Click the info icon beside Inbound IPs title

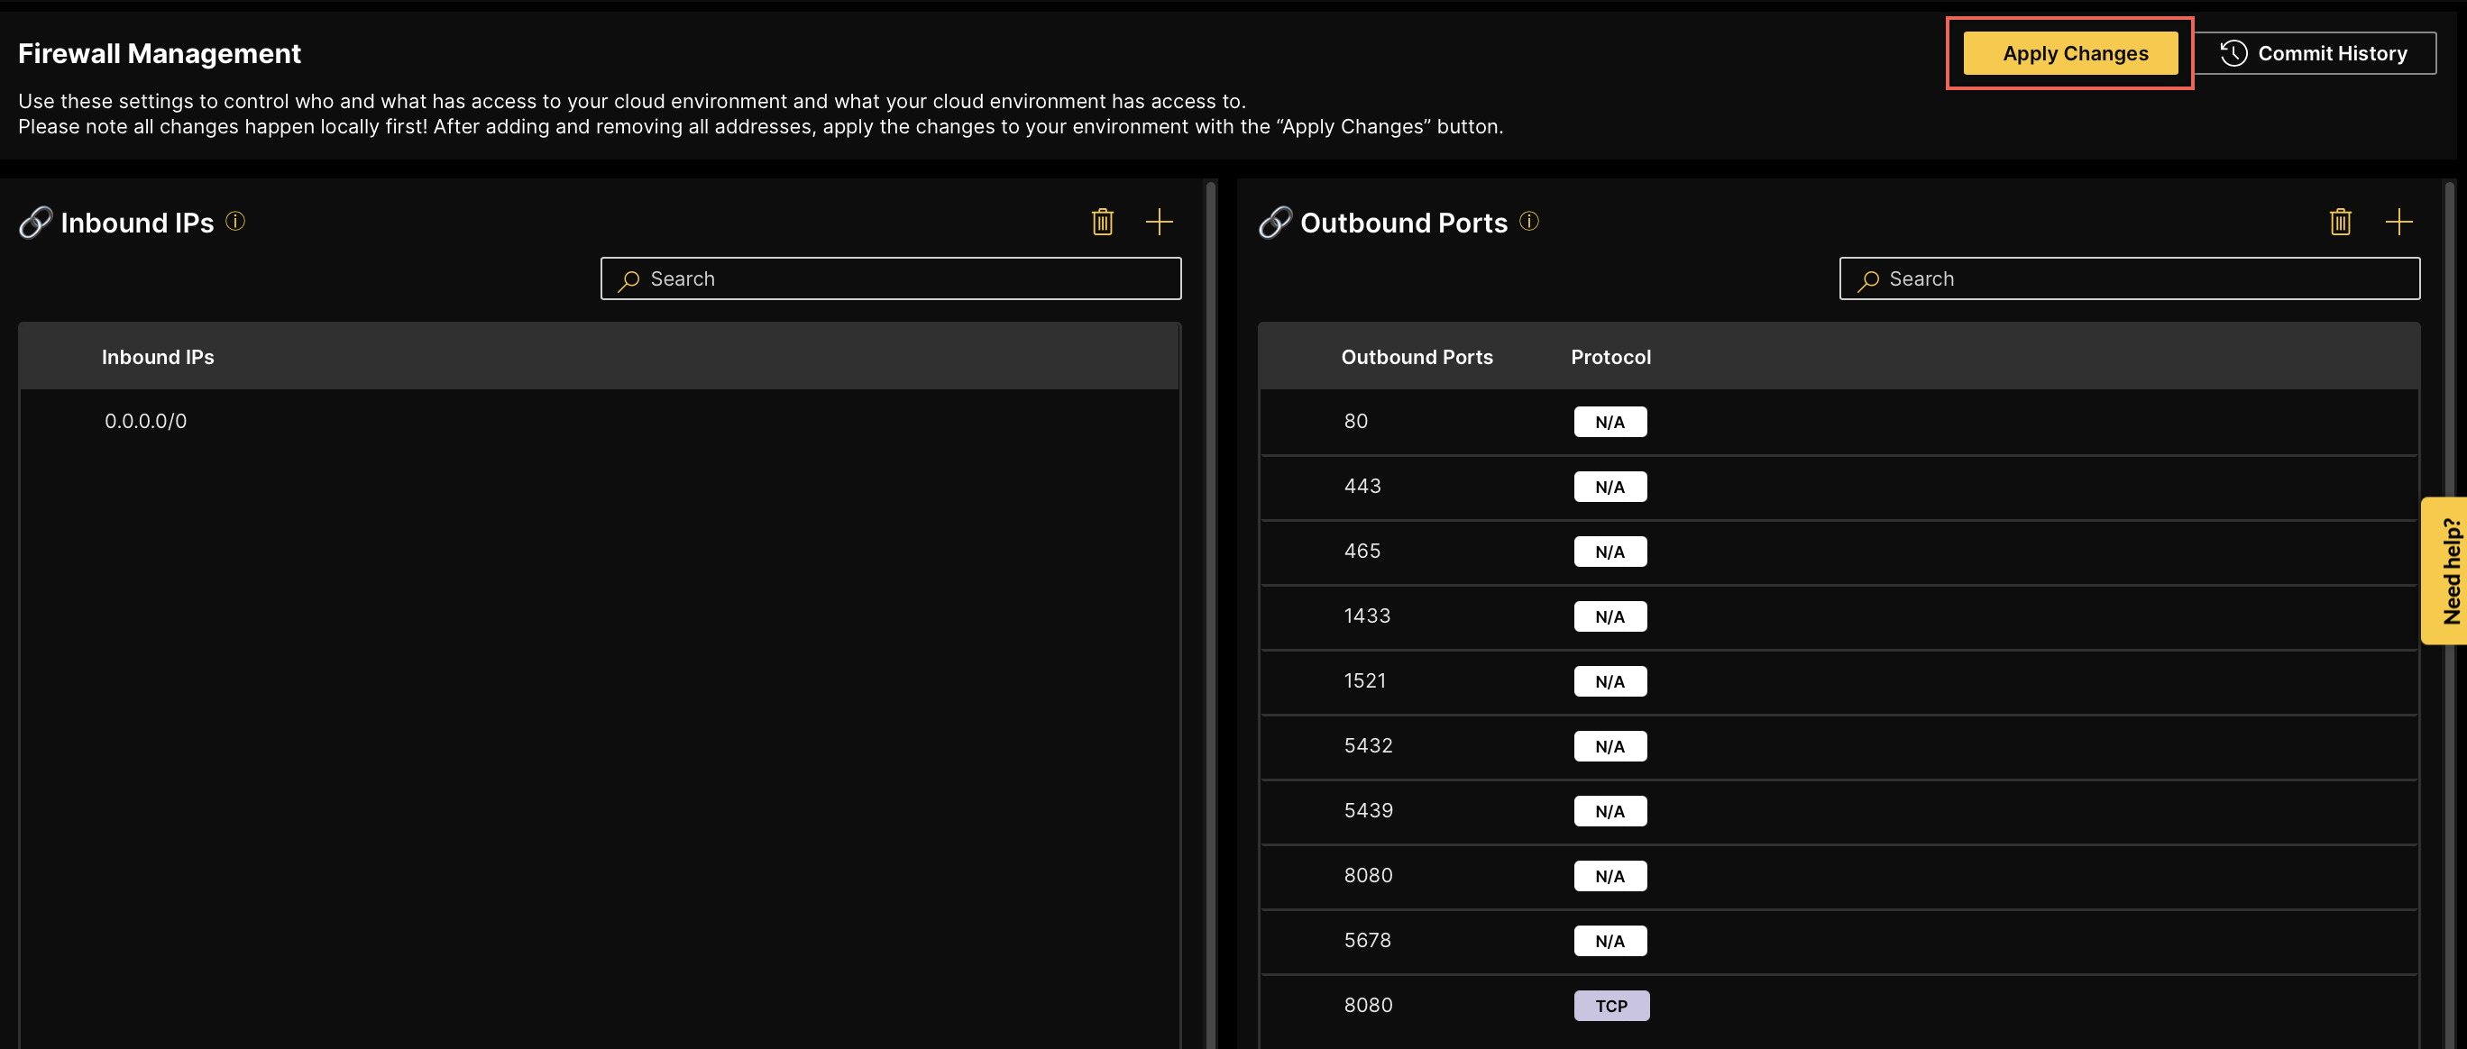pos(235,221)
